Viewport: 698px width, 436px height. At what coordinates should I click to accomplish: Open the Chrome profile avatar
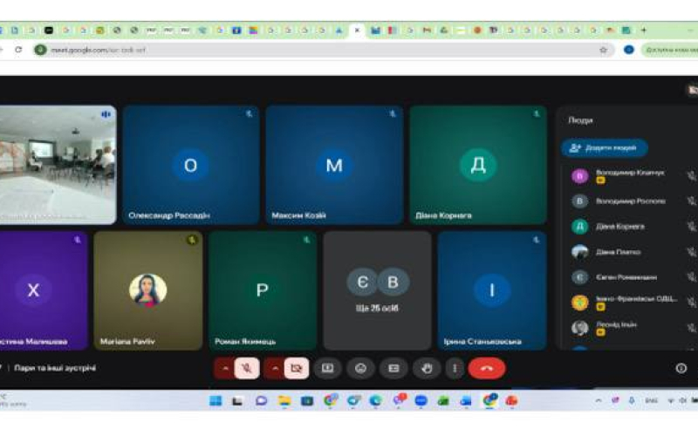628,50
